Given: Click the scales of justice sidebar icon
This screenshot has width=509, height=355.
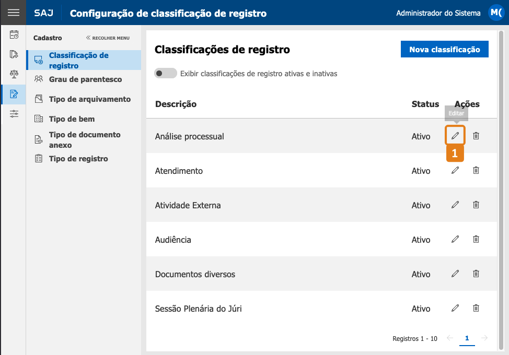Looking at the screenshot, I should (x=14, y=74).
